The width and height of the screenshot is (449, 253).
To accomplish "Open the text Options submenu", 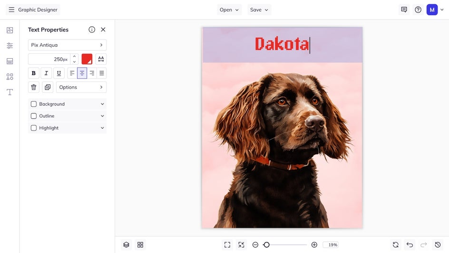I will coord(81,87).
